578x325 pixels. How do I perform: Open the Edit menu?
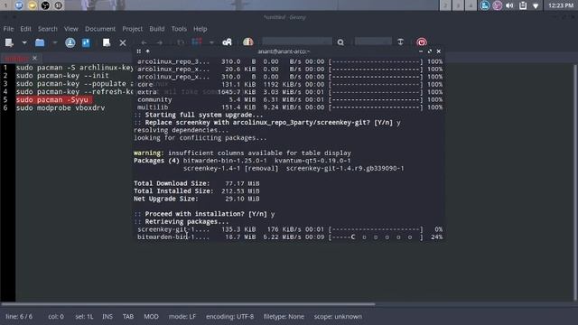point(26,29)
